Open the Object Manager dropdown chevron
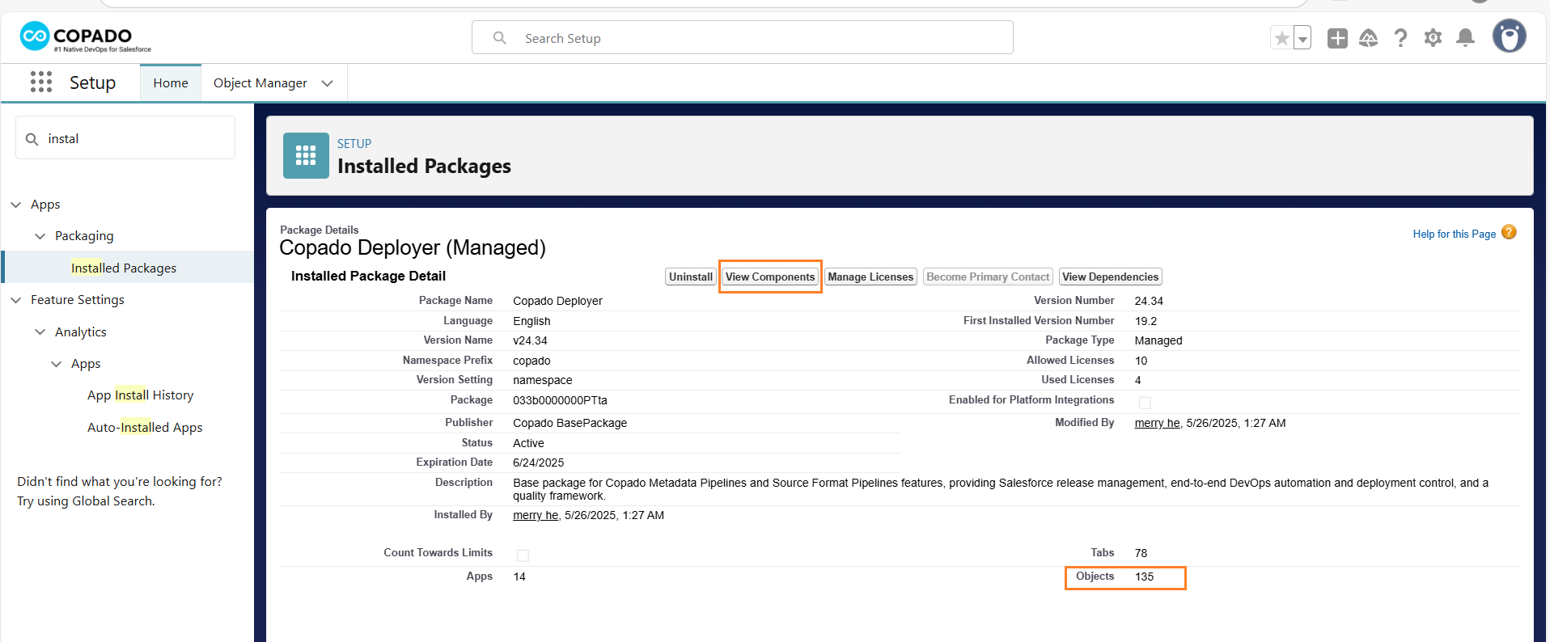Viewport: 1550px width, 642px height. click(328, 83)
